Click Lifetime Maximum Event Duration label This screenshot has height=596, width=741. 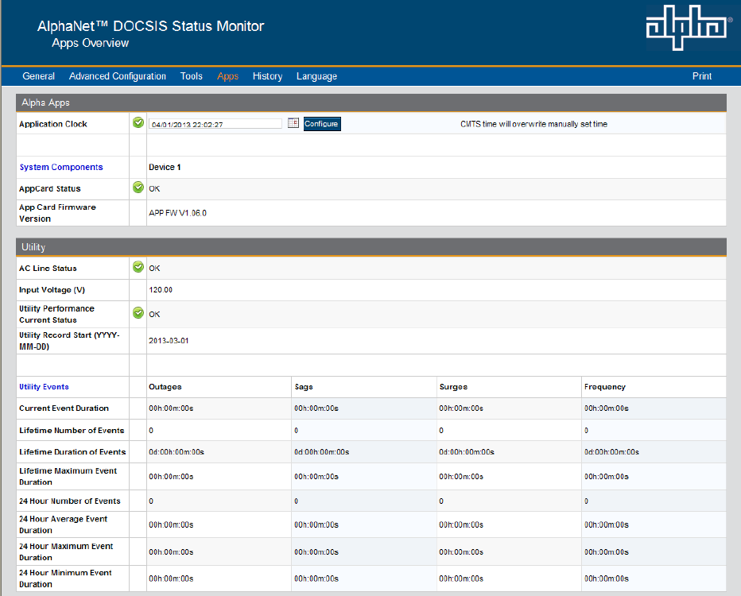point(68,477)
